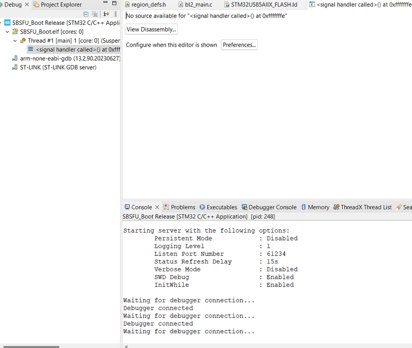The height and width of the screenshot is (348, 412).
Task: Click Console scroll left arrow
Action: click(126, 347)
